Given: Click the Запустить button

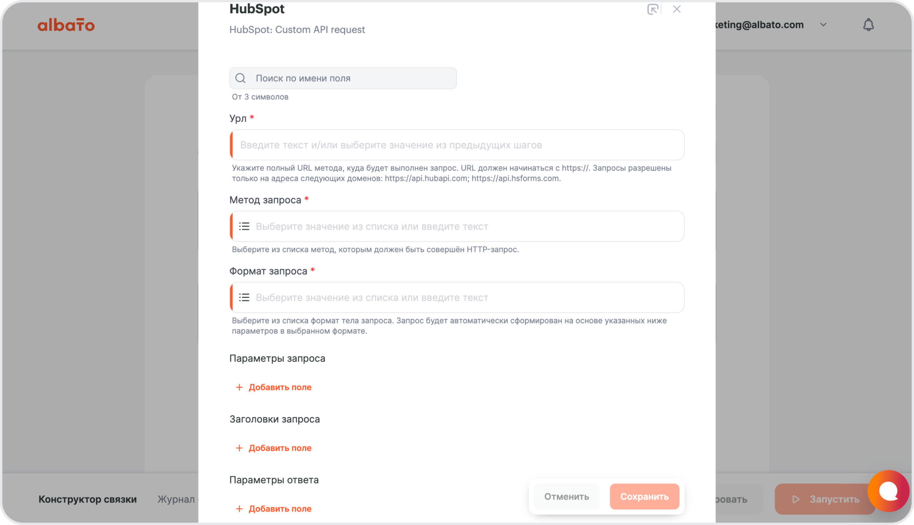Looking at the screenshot, I should click(x=825, y=499).
